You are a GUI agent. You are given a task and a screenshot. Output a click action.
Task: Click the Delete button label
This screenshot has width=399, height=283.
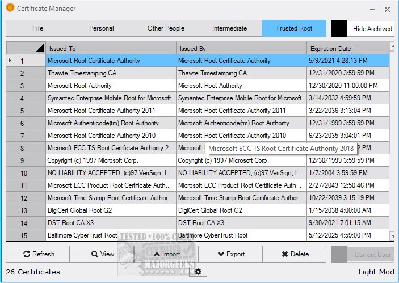pos(300,254)
